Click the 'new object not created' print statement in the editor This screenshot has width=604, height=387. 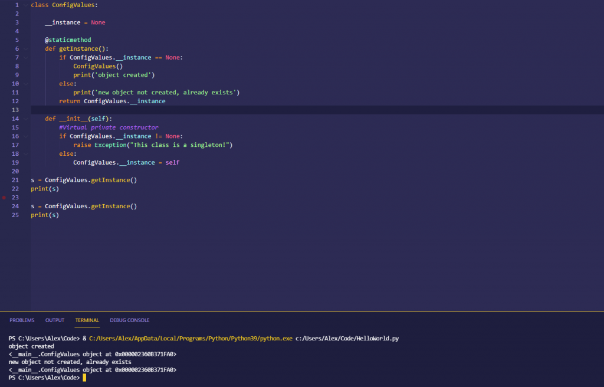[x=156, y=93]
